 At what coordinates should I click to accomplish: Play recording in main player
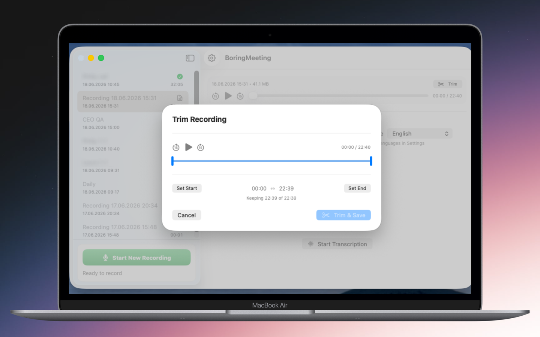(228, 96)
